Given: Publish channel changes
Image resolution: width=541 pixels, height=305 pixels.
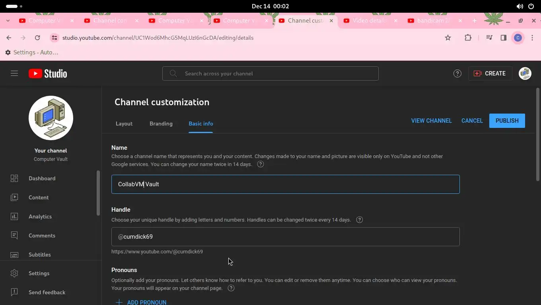Looking at the screenshot, I should 507,121.
